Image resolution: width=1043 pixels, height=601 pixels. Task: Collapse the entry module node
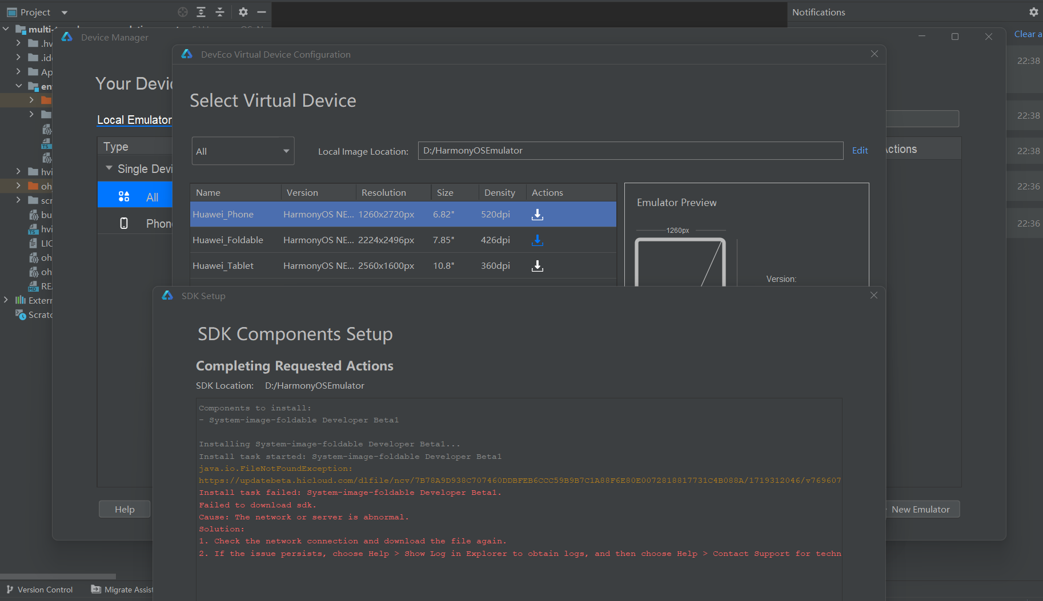tap(18, 86)
